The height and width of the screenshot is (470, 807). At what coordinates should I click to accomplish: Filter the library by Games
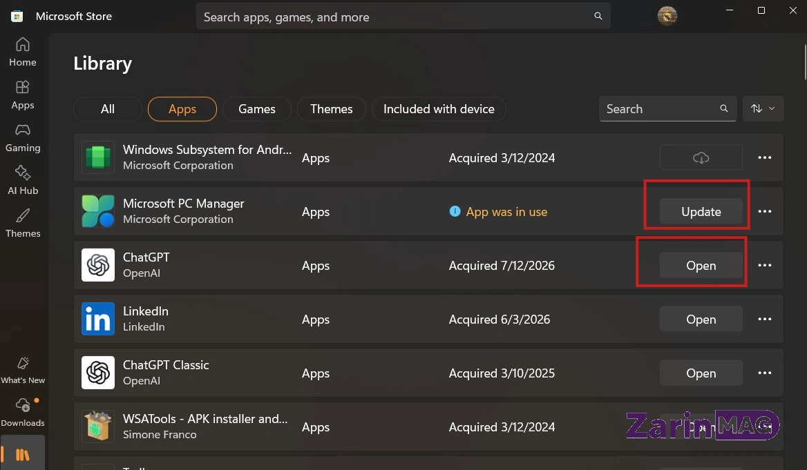pos(257,109)
